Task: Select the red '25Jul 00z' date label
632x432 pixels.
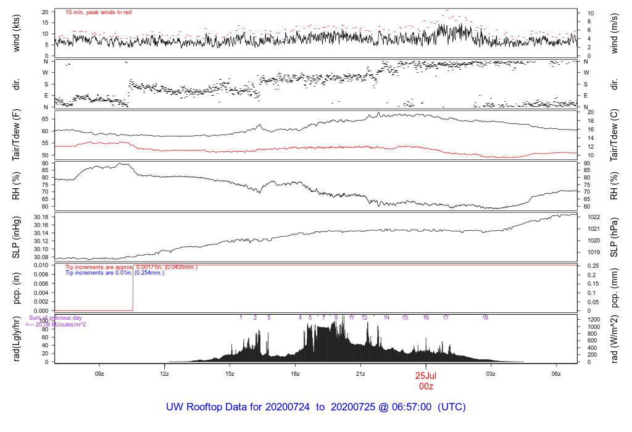Action: (426, 381)
